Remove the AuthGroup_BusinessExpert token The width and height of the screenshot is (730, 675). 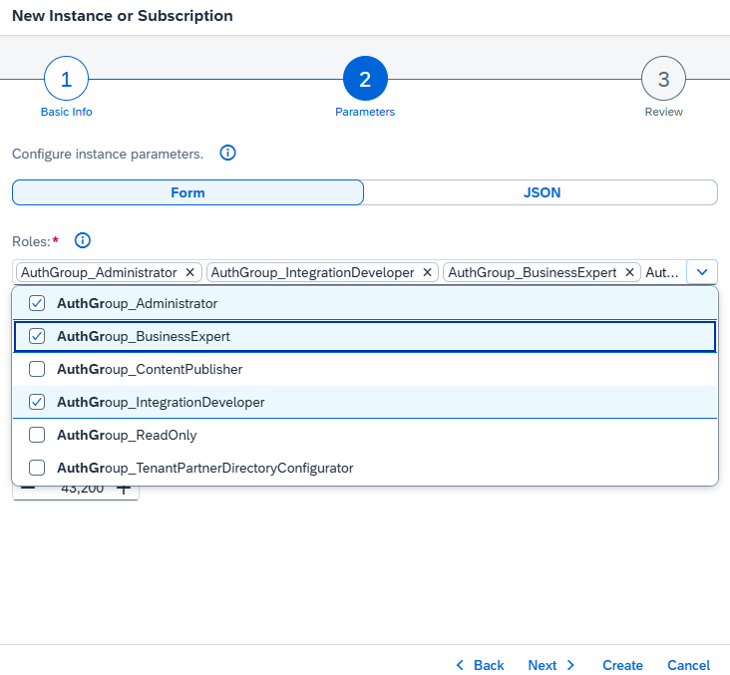click(x=630, y=272)
